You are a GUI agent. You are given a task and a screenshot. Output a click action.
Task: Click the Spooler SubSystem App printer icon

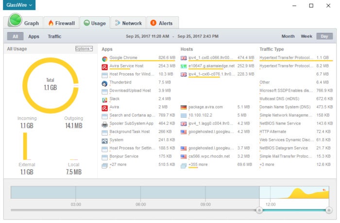tap(105, 125)
